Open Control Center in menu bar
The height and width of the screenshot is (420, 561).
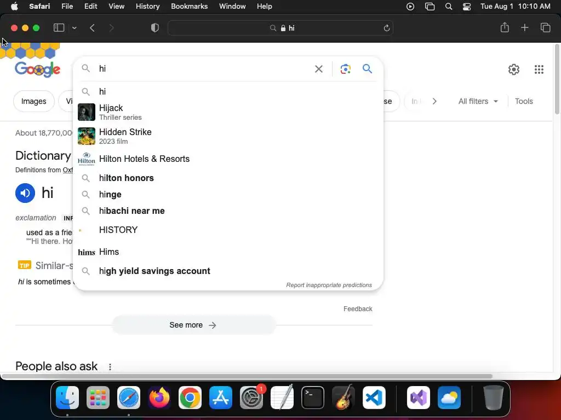(467, 7)
